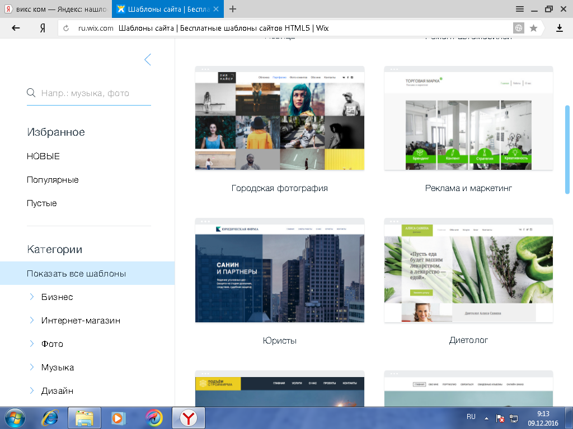Screen dimensions: 573x429
Task: Click the Диетолог title
Action: (468, 340)
